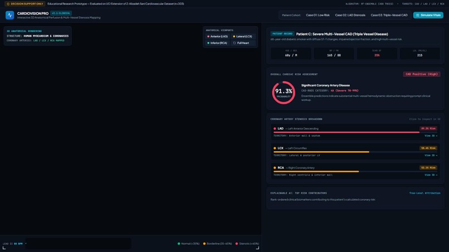This screenshot has height=252, width=449.
Task: Click the Tree-Level Attribution link
Action: 424,193
